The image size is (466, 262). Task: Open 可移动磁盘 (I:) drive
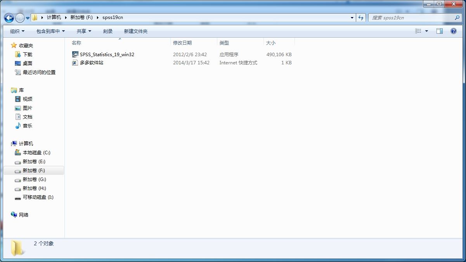38,197
